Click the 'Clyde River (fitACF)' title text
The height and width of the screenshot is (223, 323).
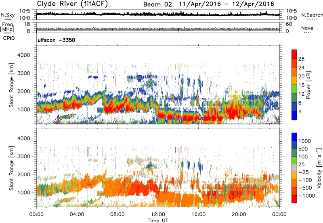[72, 4]
